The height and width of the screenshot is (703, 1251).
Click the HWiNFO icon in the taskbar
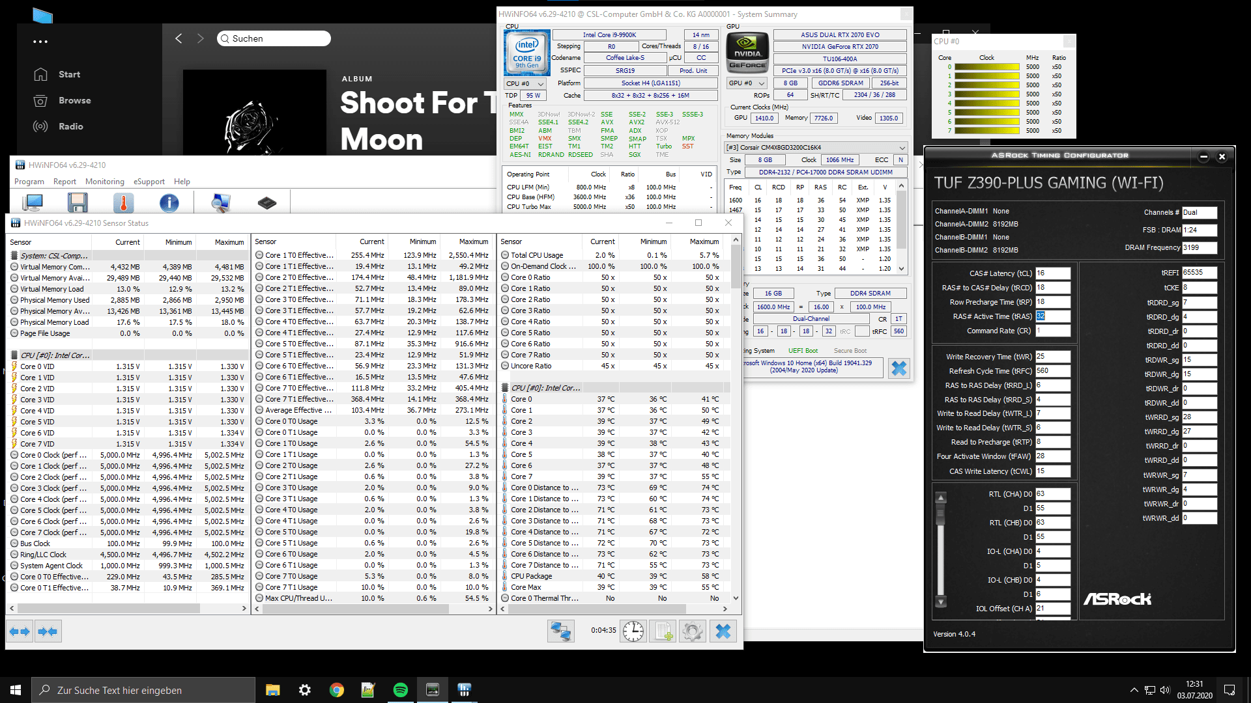tap(465, 690)
